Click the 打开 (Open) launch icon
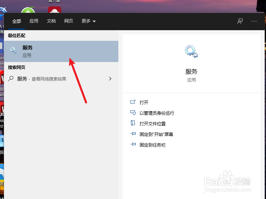Viewport: 266px width, 199px height. coord(133,102)
